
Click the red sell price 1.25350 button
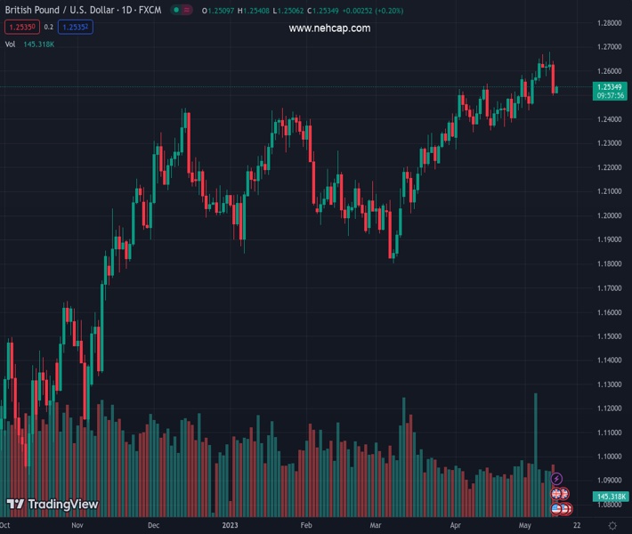click(20, 28)
